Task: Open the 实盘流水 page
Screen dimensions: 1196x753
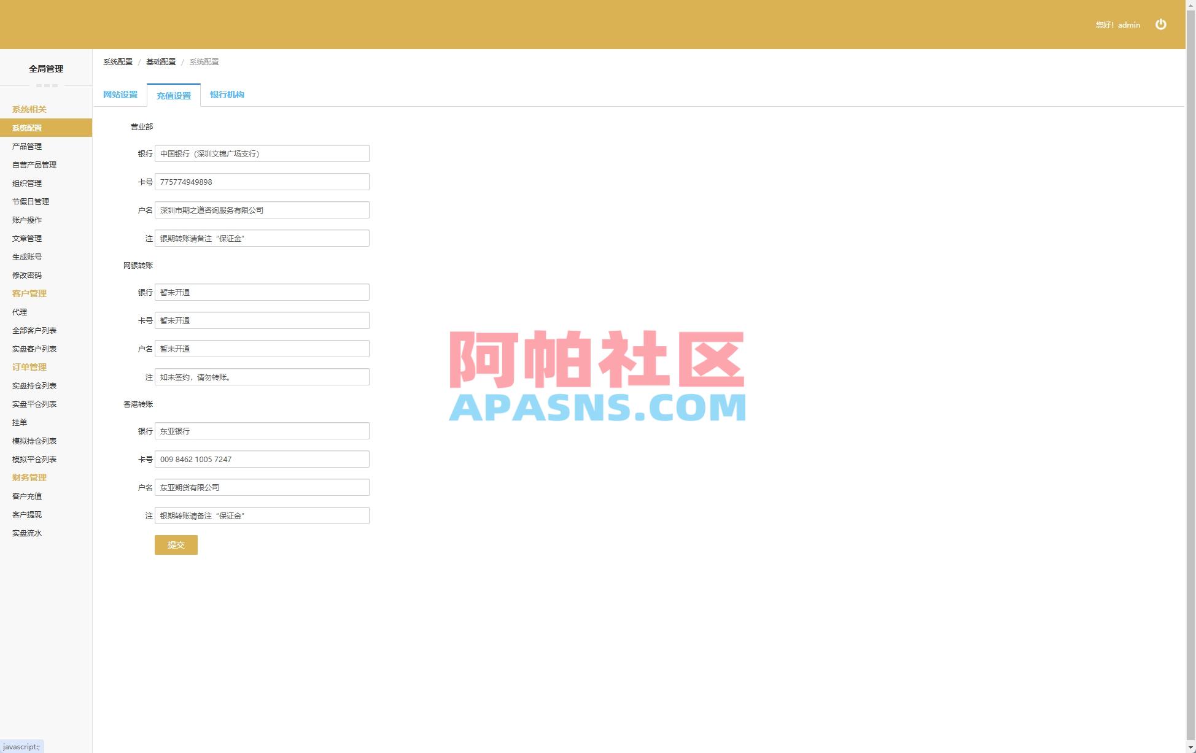Action: 26,533
